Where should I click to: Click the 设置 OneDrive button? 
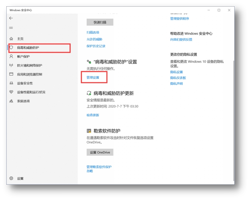click(100, 153)
